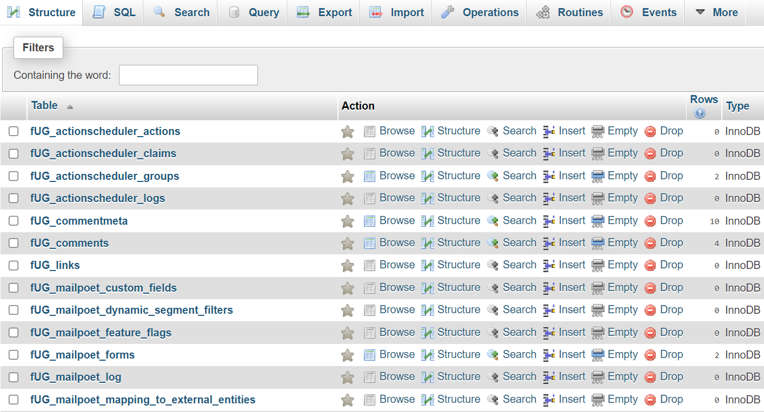Screen dimensions: 764x412
Task: Select the checkbox for fUG_mailpoet_forms
Action: pyautogui.click(x=14, y=354)
